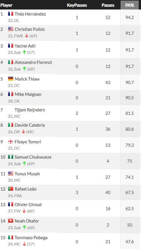This screenshot has width=141, height=249.
Task: Click the red substituted-off arrow for Olivier Giroud
Action: point(24,211)
